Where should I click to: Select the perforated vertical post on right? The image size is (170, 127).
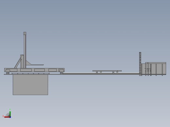pyautogui.click(x=140, y=64)
